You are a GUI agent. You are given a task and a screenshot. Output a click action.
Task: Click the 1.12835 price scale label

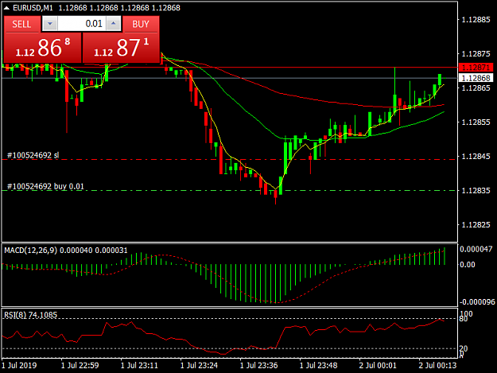[476, 190]
